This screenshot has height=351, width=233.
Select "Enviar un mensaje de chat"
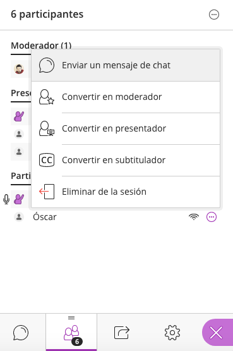point(126,65)
